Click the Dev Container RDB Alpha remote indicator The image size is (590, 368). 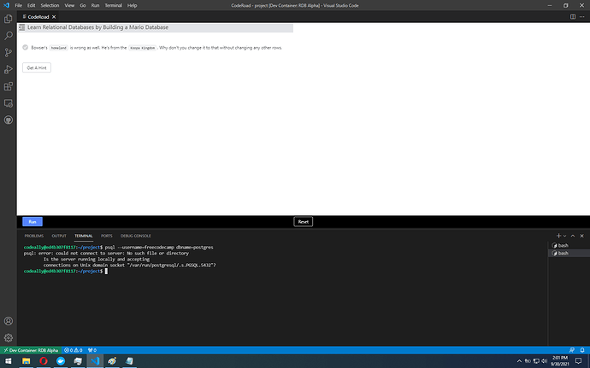31,350
